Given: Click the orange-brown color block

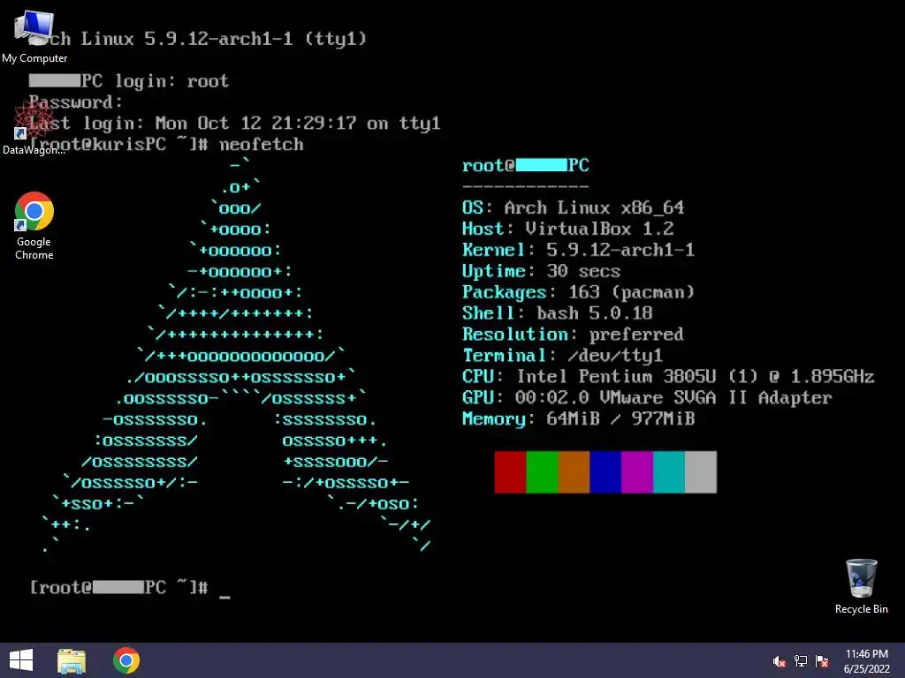Looking at the screenshot, I should pyautogui.click(x=574, y=472).
